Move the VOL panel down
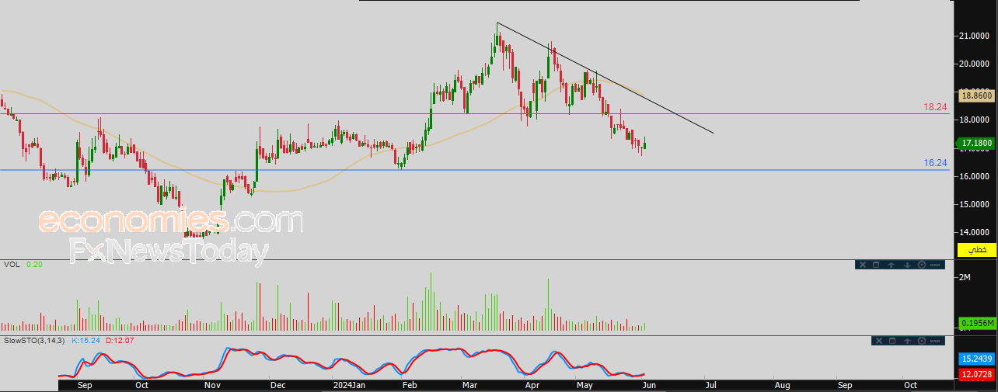Viewport: 998px width, 392px height. point(907,265)
